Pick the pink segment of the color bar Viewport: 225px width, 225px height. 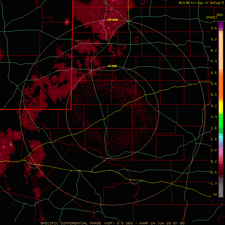coord(221,151)
